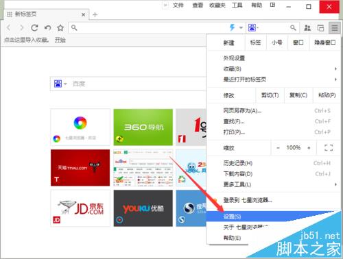Click 粘贴(P) in the edit row
This screenshot has height=259, width=343.
tap(327, 95)
